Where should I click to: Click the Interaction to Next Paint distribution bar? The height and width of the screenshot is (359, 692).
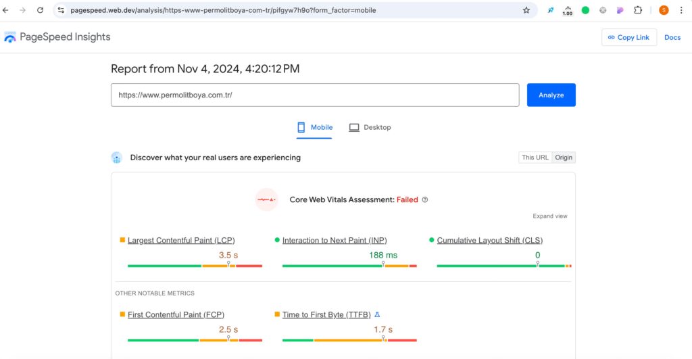(x=349, y=266)
